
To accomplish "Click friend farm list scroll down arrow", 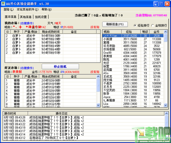I will pos(98,105).
